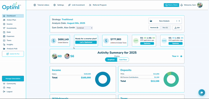This screenshot has height=99, width=209.
Task: Open Tutorial videos from top bar
Action: coord(42,5)
